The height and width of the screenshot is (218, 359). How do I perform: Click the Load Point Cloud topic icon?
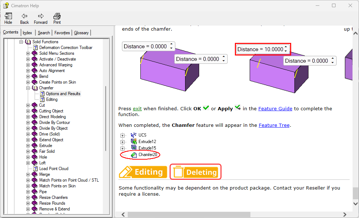click(x=35, y=169)
